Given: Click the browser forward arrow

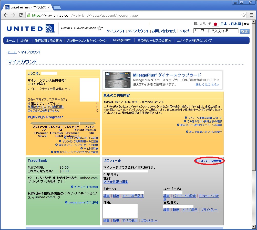Looking at the screenshot, I should 13,15.
